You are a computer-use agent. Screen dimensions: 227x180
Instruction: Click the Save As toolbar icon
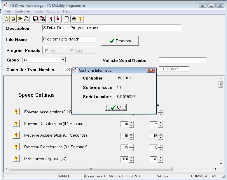point(42,19)
